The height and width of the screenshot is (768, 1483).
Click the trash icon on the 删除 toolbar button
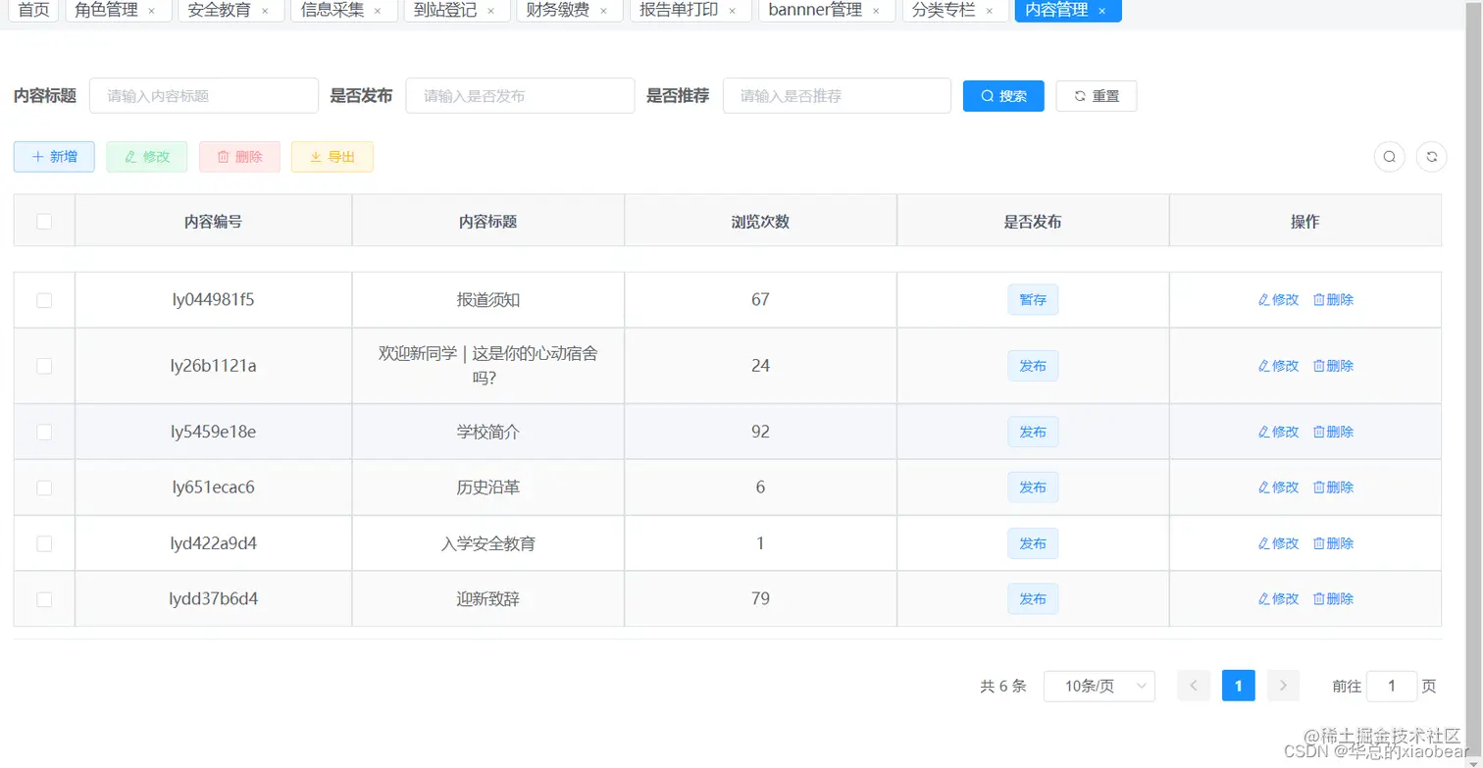click(225, 156)
